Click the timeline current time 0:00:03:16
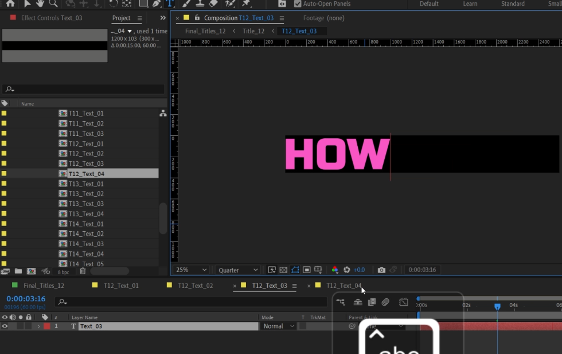The image size is (562, 354). [26, 299]
